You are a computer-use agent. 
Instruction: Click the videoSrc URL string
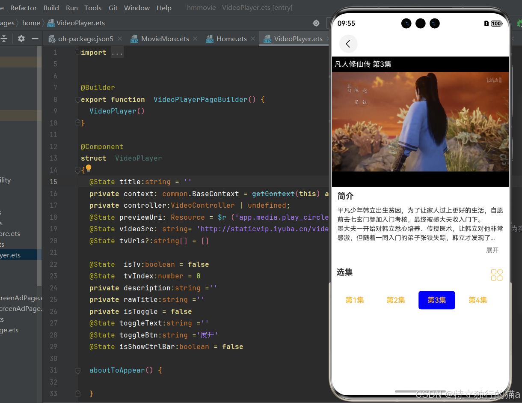263,229
